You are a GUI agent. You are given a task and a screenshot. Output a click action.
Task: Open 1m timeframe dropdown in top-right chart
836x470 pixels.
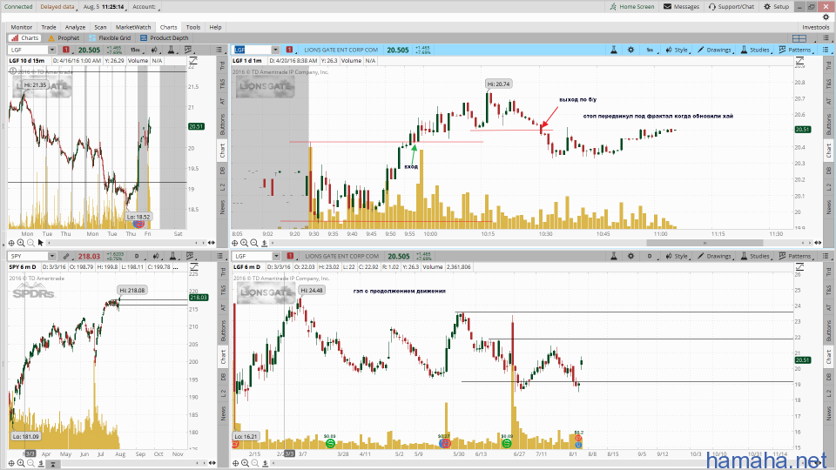[x=650, y=50]
